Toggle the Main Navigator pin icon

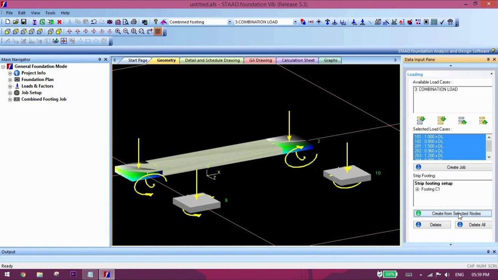coord(100,59)
